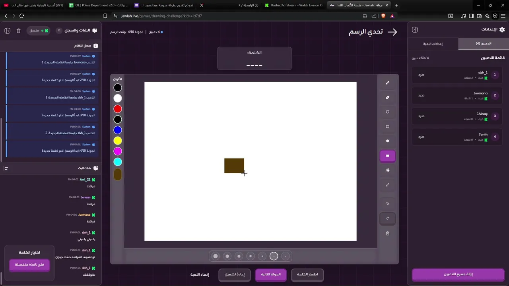Activate the paint bucket fill tool
This screenshot has height=286, width=509.
click(x=387, y=170)
